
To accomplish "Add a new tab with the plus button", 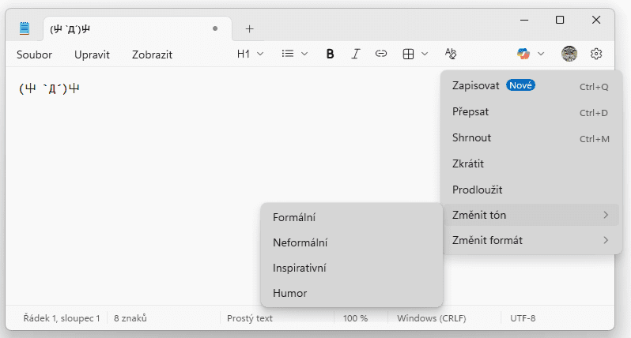I will point(249,28).
